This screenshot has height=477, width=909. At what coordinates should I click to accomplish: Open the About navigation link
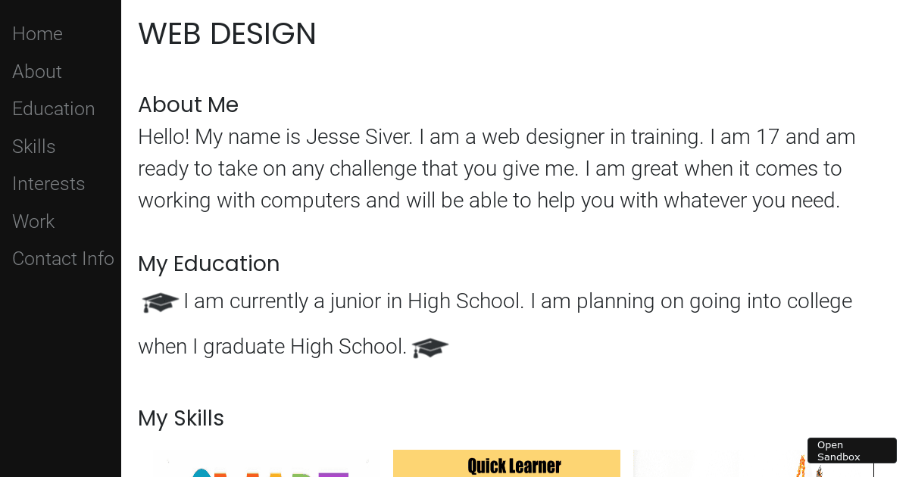click(36, 71)
